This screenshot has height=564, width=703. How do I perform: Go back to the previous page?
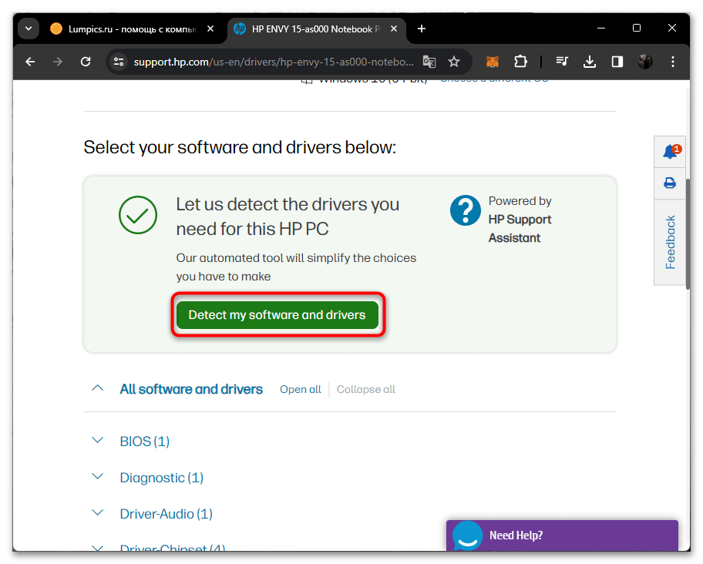[x=30, y=62]
